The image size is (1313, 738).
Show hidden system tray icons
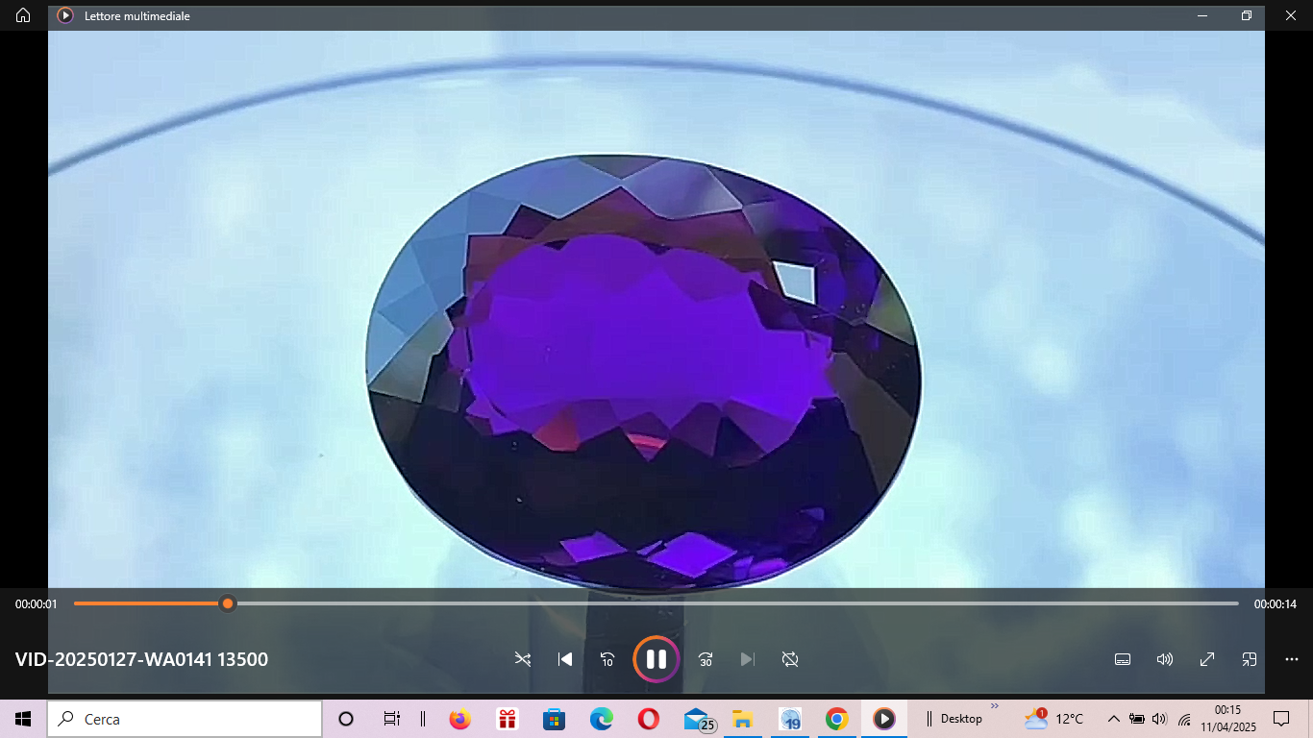point(1113,719)
